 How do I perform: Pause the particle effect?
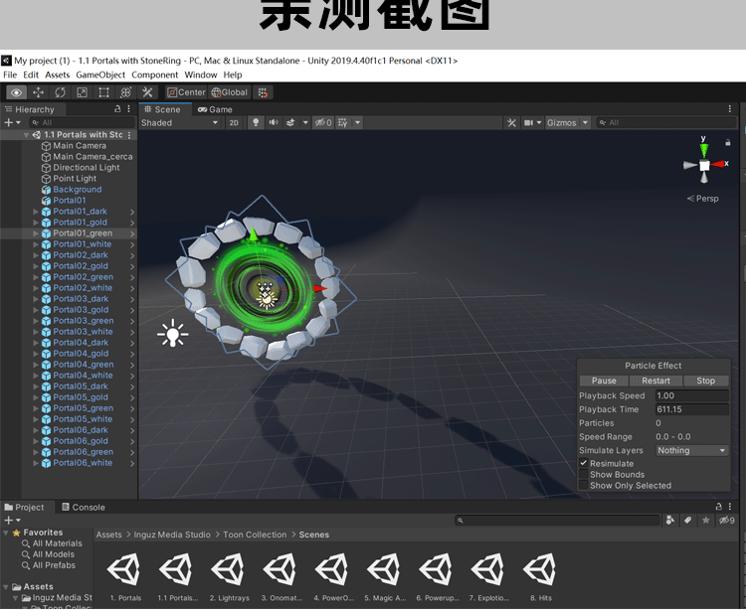pos(604,381)
